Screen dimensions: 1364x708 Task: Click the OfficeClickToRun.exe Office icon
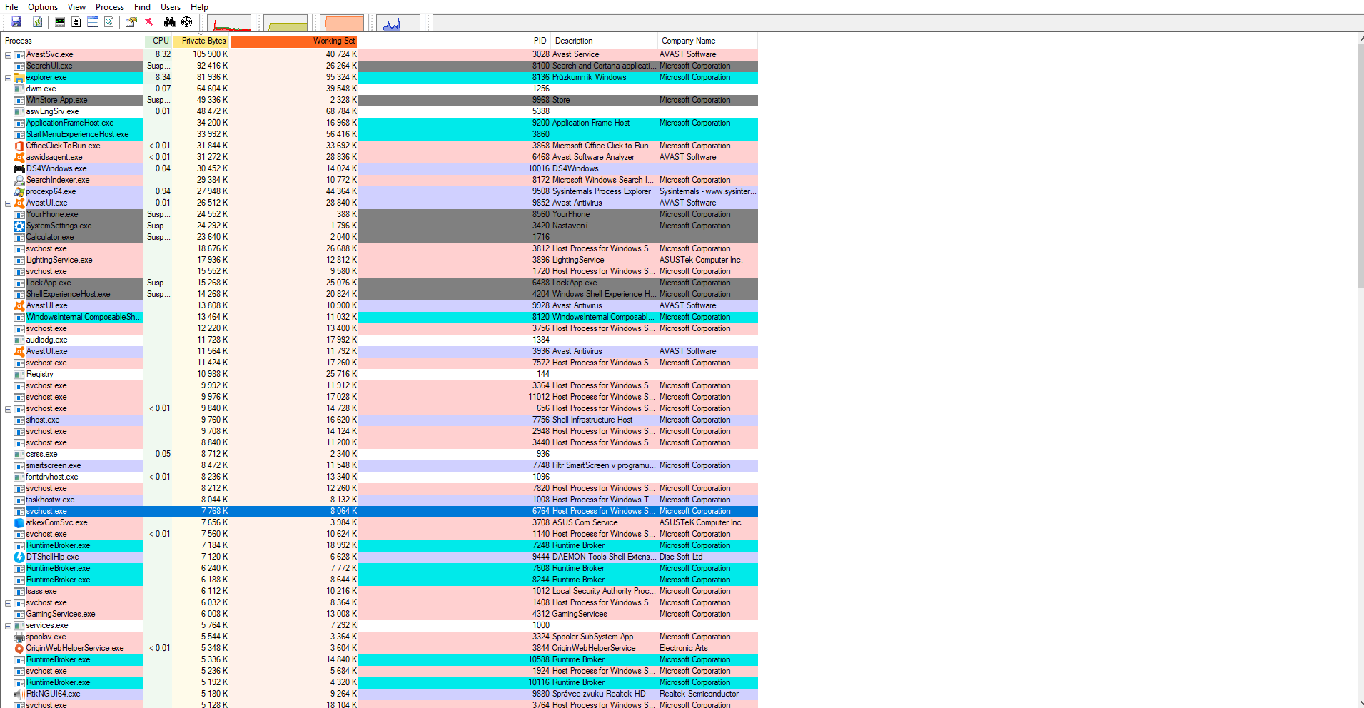[19, 146]
